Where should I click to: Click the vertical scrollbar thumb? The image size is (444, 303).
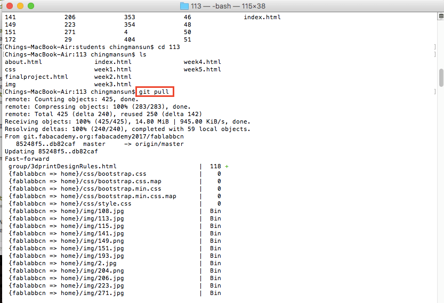tap(441, 78)
